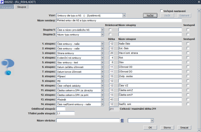Click the Načíst button
201x132 pixels.
tap(150, 15)
